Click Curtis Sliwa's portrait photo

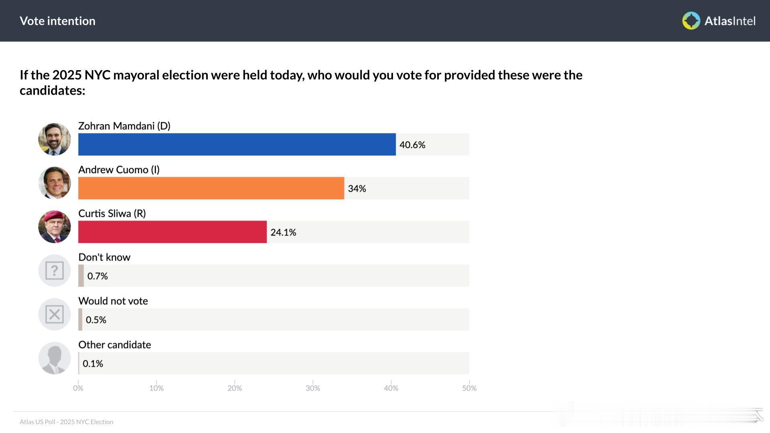pos(55,227)
